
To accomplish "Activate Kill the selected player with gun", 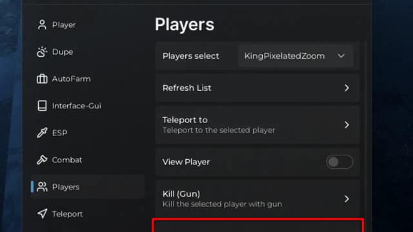I will click(x=257, y=198).
